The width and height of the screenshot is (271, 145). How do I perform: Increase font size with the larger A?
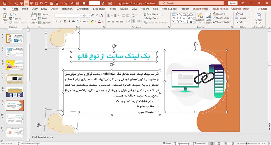93,16
